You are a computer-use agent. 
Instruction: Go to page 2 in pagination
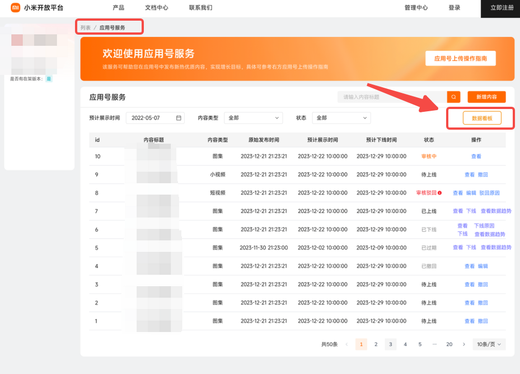[x=376, y=344]
